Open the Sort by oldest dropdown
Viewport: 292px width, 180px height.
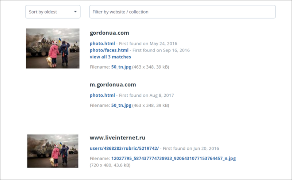(53, 12)
